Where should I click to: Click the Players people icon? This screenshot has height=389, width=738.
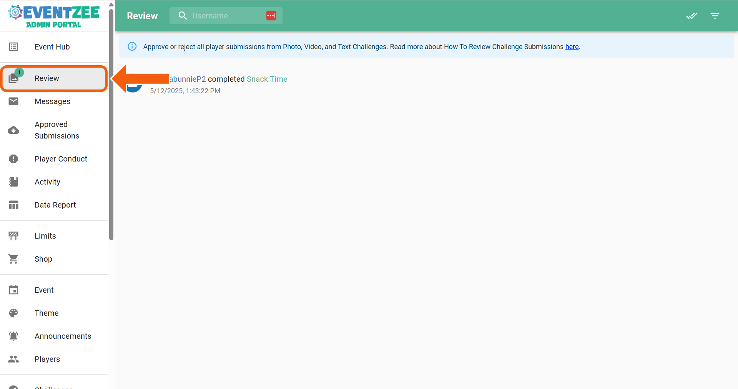tap(13, 359)
